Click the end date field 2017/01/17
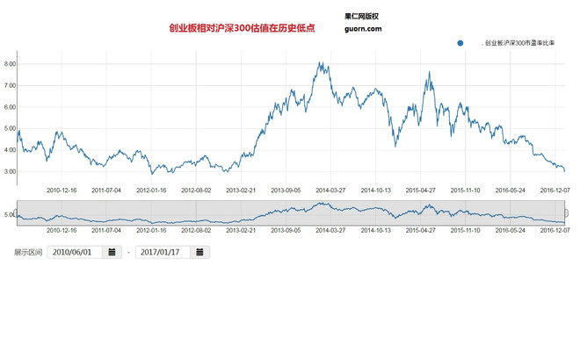The height and width of the screenshot is (352, 580). click(163, 252)
